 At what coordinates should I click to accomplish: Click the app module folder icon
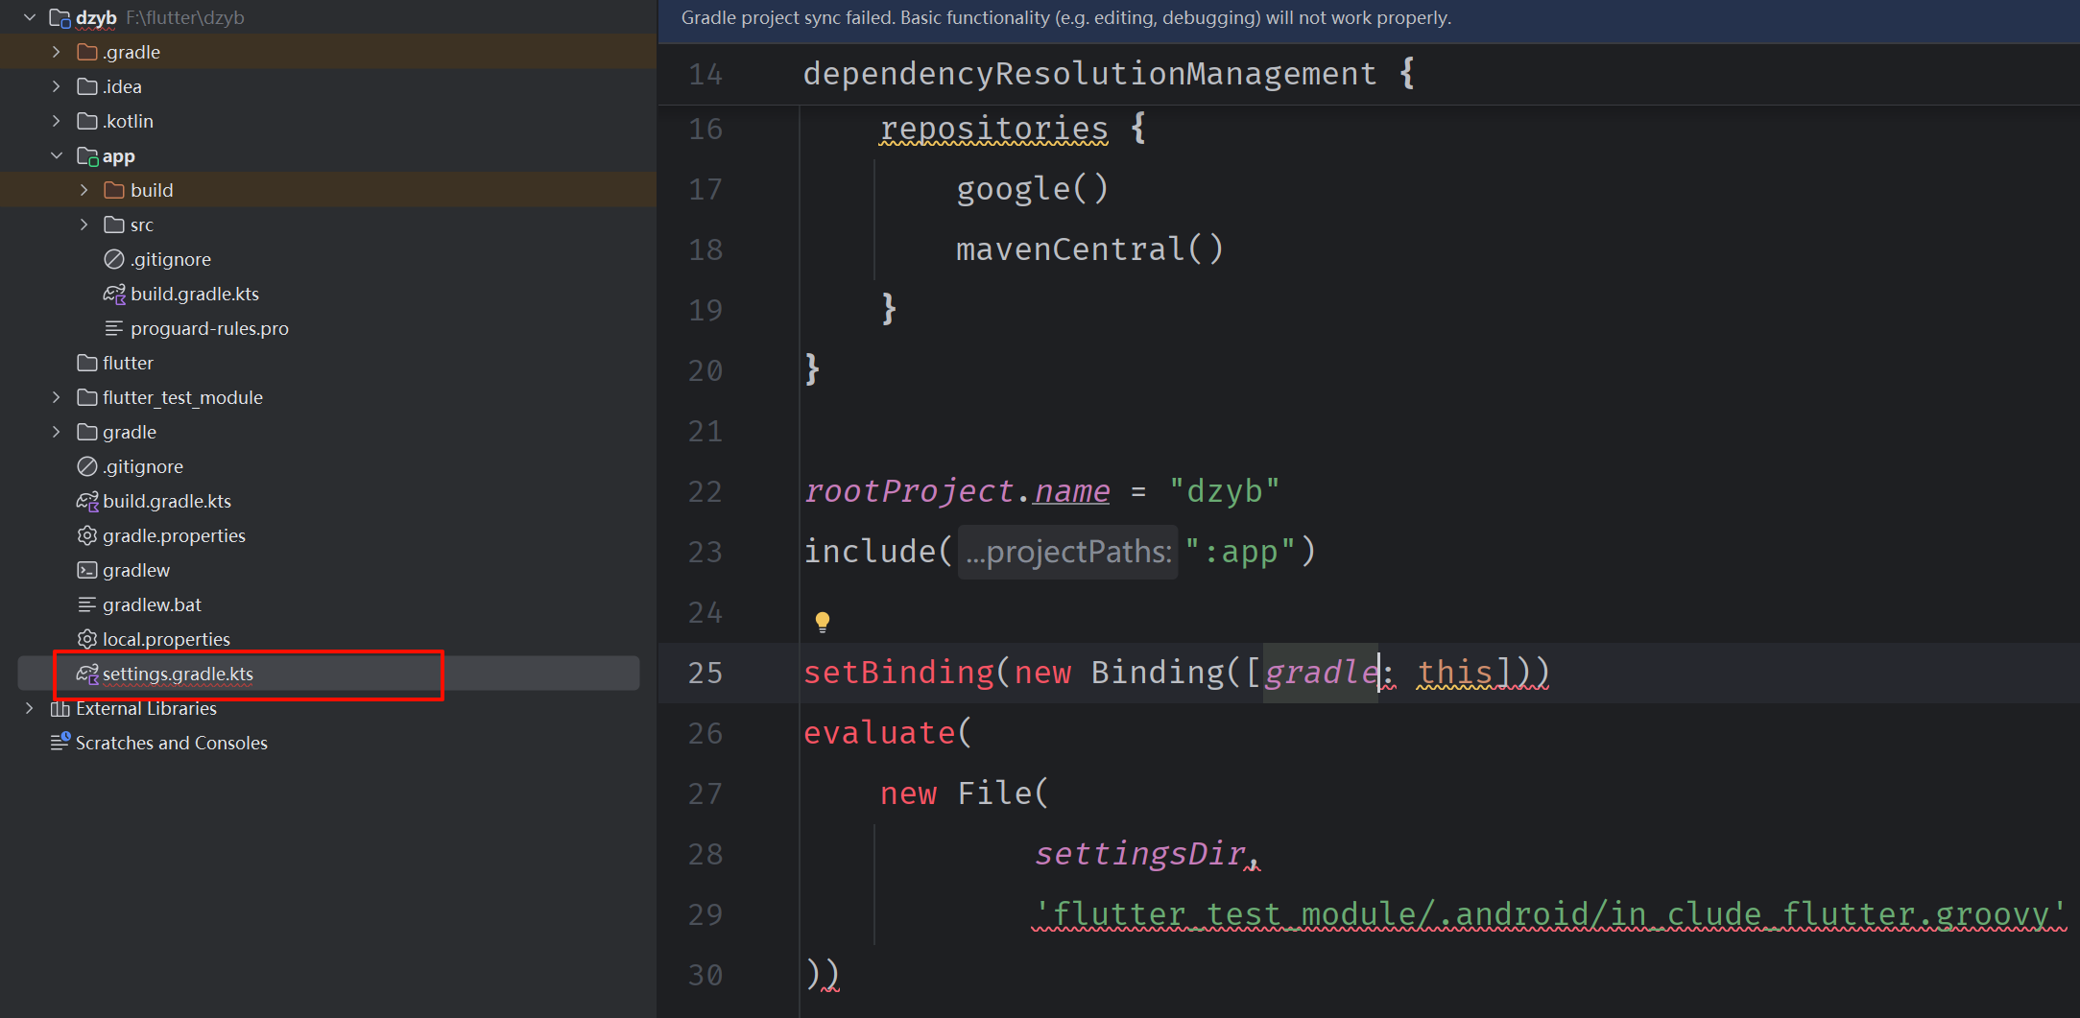pyautogui.click(x=87, y=155)
